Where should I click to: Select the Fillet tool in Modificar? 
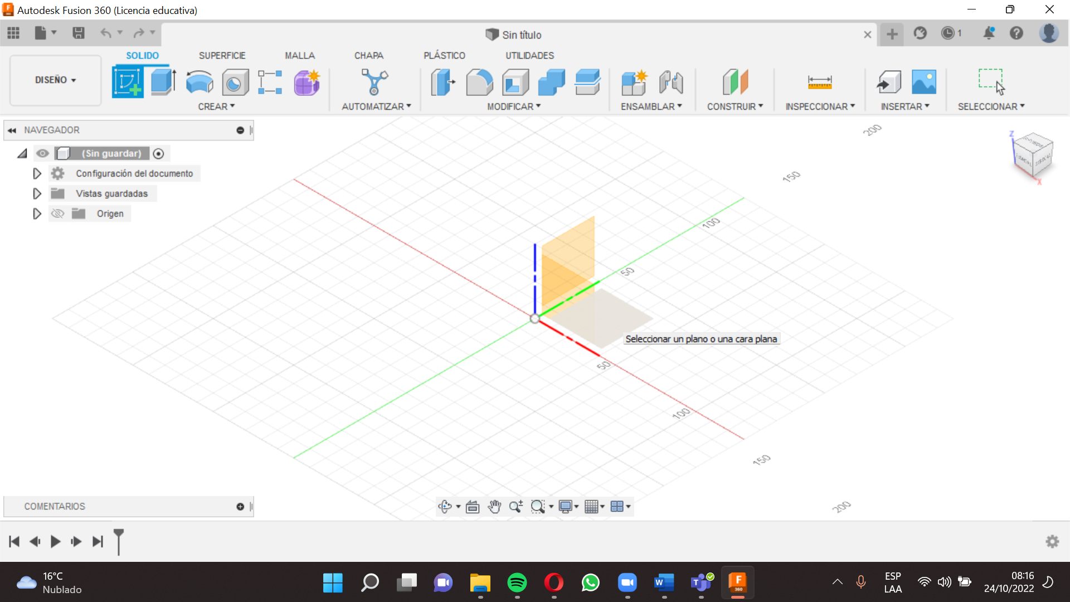(x=479, y=82)
